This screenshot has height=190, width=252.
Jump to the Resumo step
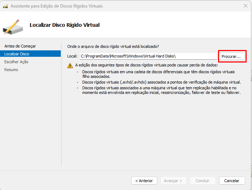pyautogui.click(x=11, y=70)
